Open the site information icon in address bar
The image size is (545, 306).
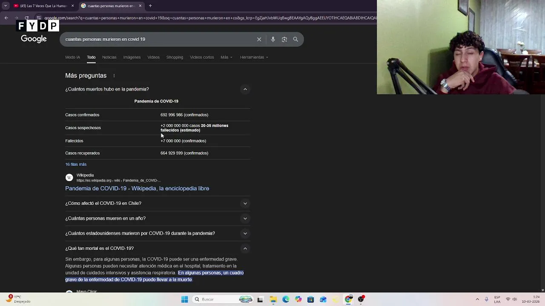click(39, 18)
